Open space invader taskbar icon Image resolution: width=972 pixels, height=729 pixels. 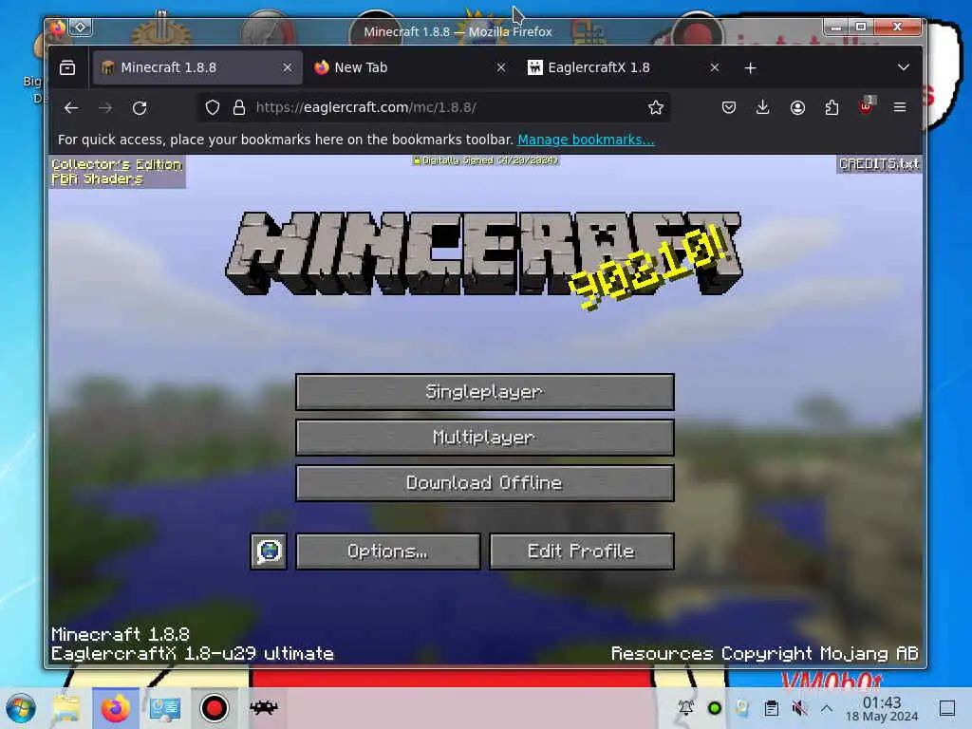point(264,707)
